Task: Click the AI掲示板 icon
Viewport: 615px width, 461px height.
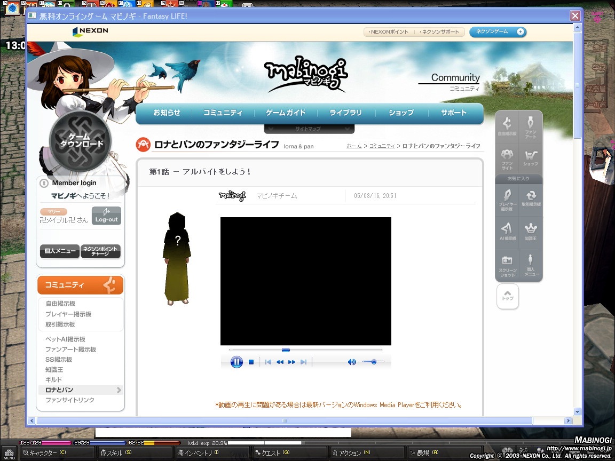Action: pyautogui.click(x=507, y=230)
